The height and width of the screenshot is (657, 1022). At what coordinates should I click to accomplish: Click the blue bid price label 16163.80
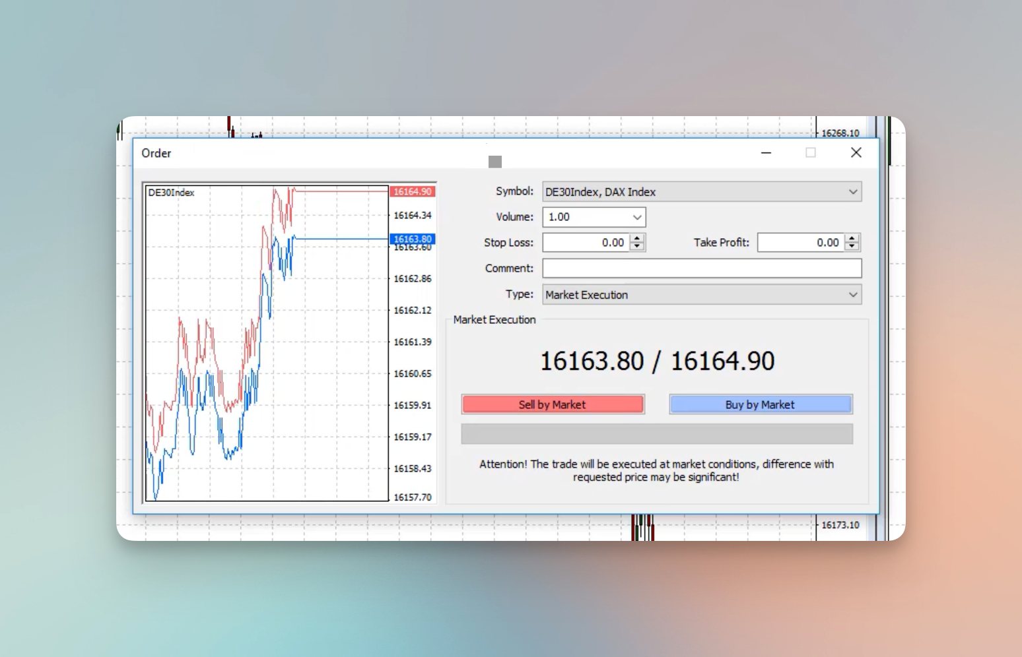[x=413, y=239]
